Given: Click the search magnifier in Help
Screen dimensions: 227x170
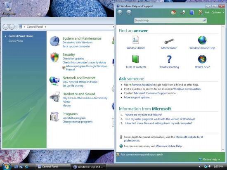Looking at the screenshot, I should tap(204, 20).
